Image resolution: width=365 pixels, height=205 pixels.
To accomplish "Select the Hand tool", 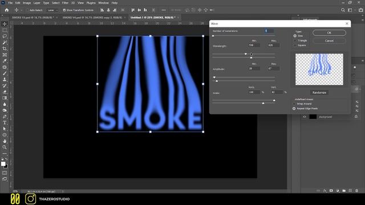I will coord(5,141).
